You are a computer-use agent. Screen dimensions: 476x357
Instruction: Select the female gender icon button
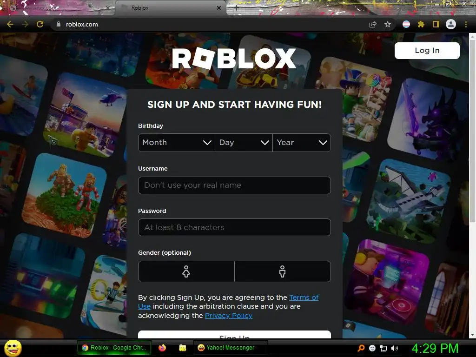point(186,271)
